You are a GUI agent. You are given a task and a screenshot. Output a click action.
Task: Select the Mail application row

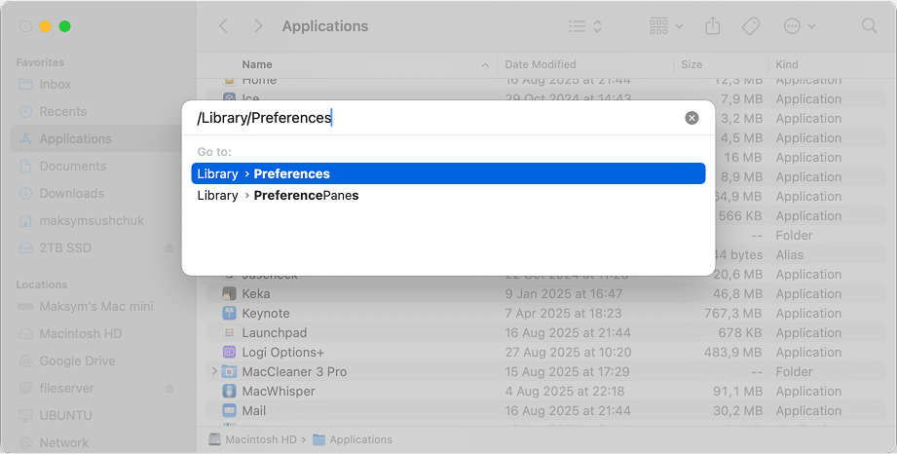[545, 410]
